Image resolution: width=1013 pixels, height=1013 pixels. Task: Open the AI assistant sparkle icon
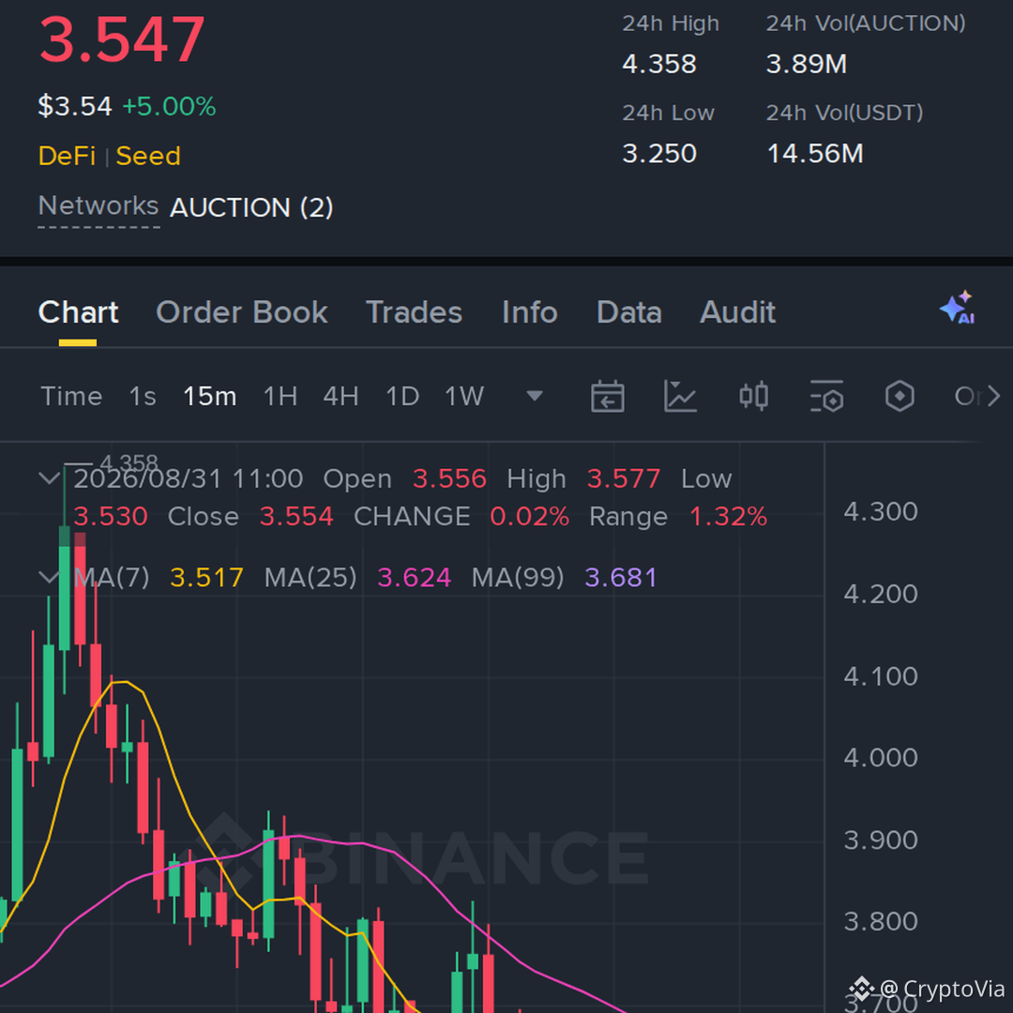[x=958, y=308]
